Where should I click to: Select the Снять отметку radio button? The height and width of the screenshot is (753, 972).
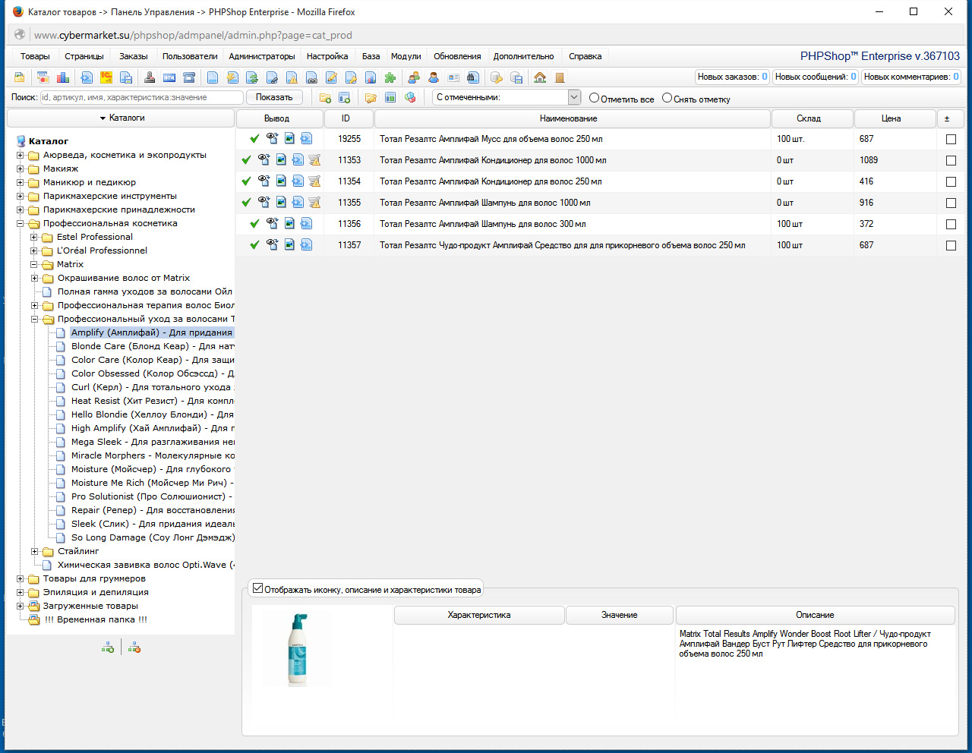tap(667, 98)
